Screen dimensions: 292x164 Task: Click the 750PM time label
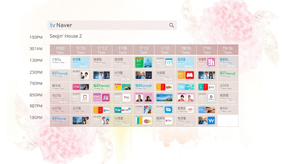(x=36, y=83)
